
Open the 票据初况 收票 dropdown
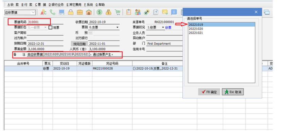pos(163,28)
